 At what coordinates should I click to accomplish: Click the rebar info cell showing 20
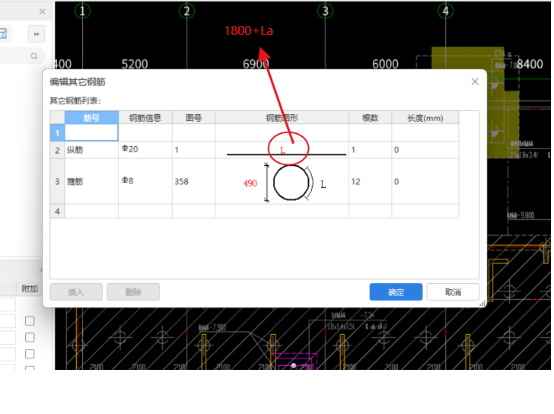coord(145,150)
